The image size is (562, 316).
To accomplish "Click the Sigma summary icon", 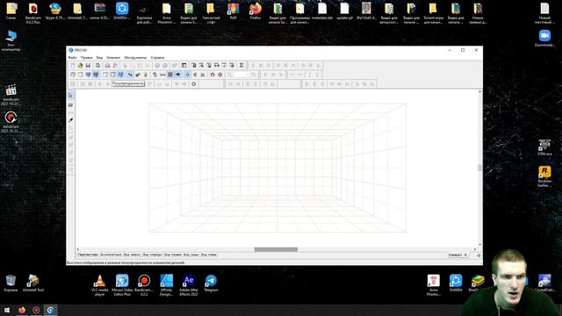I will pyautogui.click(x=241, y=65).
